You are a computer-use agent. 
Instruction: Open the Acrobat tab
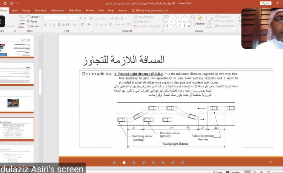point(123,11)
